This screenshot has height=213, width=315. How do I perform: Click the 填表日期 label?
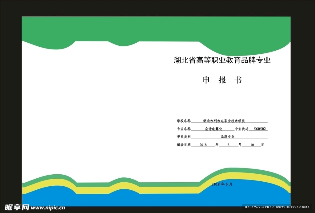[184, 145]
